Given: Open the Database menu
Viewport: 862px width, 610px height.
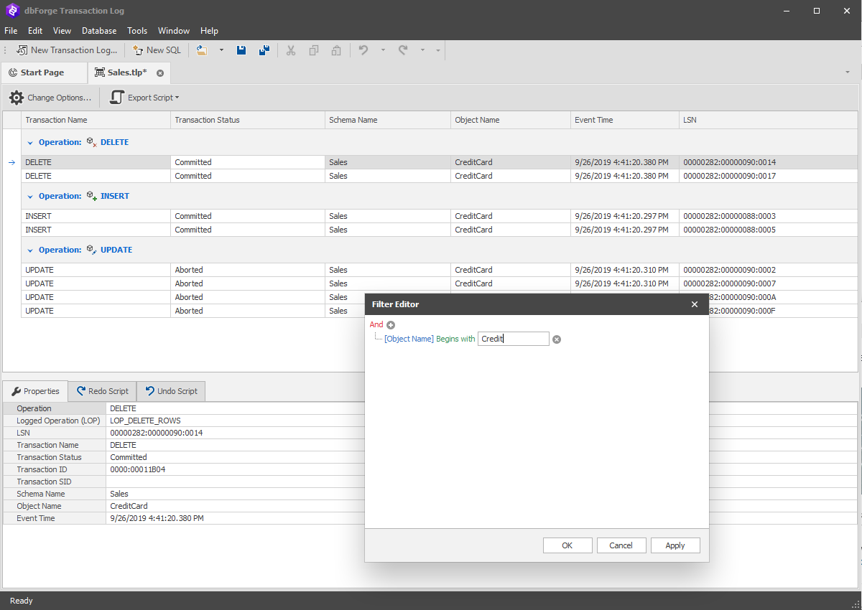Looking at the screenshot, I should pos(98,31).
